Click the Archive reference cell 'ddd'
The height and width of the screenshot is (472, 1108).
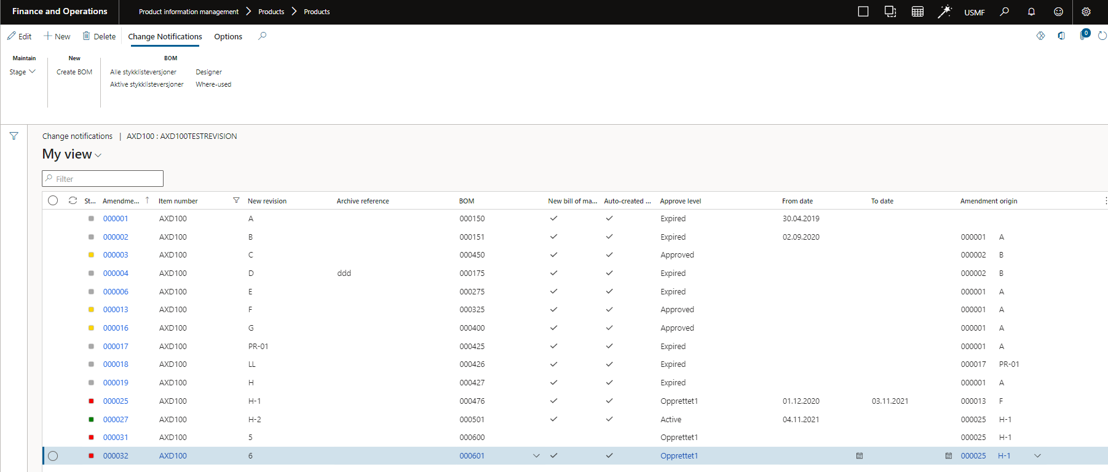pyautogui.click(x=344, y=273)
